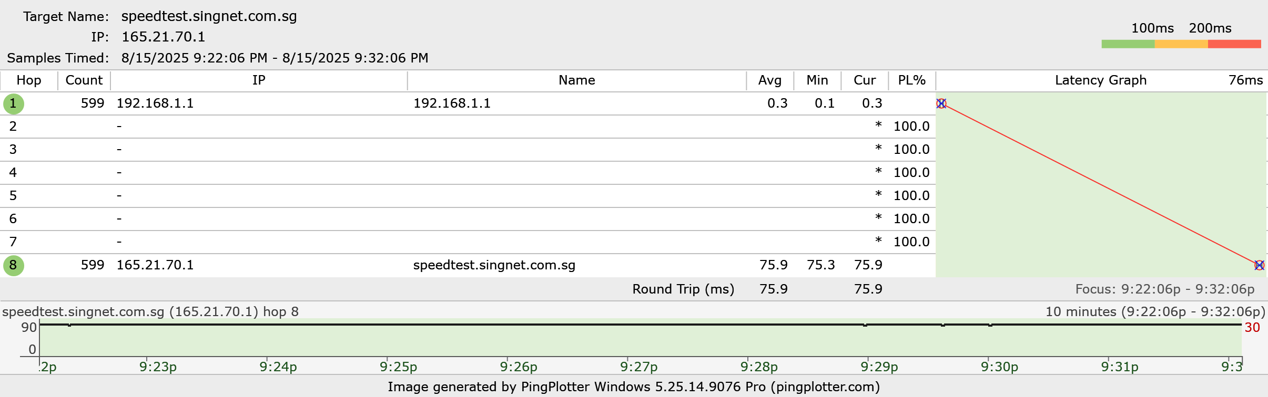Click the 9:29p timeline marker

(879, 367)
